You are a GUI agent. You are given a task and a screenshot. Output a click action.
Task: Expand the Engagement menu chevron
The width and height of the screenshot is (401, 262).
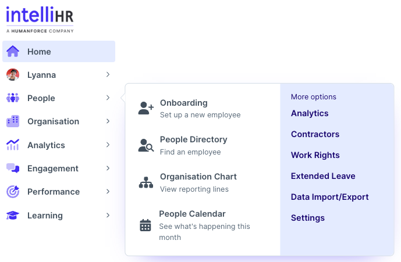(x=108, y=168)
